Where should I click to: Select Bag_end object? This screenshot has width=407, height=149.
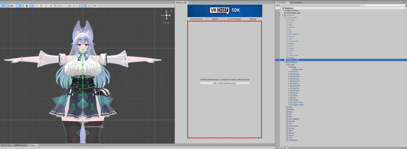(298, 70)
